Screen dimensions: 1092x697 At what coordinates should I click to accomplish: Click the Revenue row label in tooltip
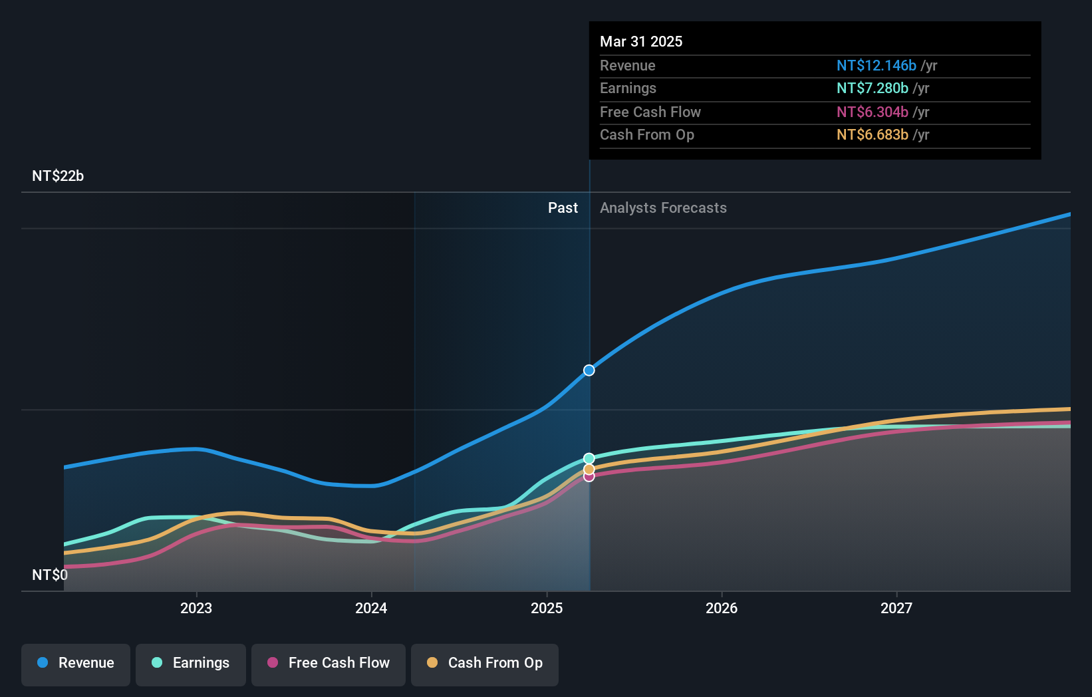point(627,65)
